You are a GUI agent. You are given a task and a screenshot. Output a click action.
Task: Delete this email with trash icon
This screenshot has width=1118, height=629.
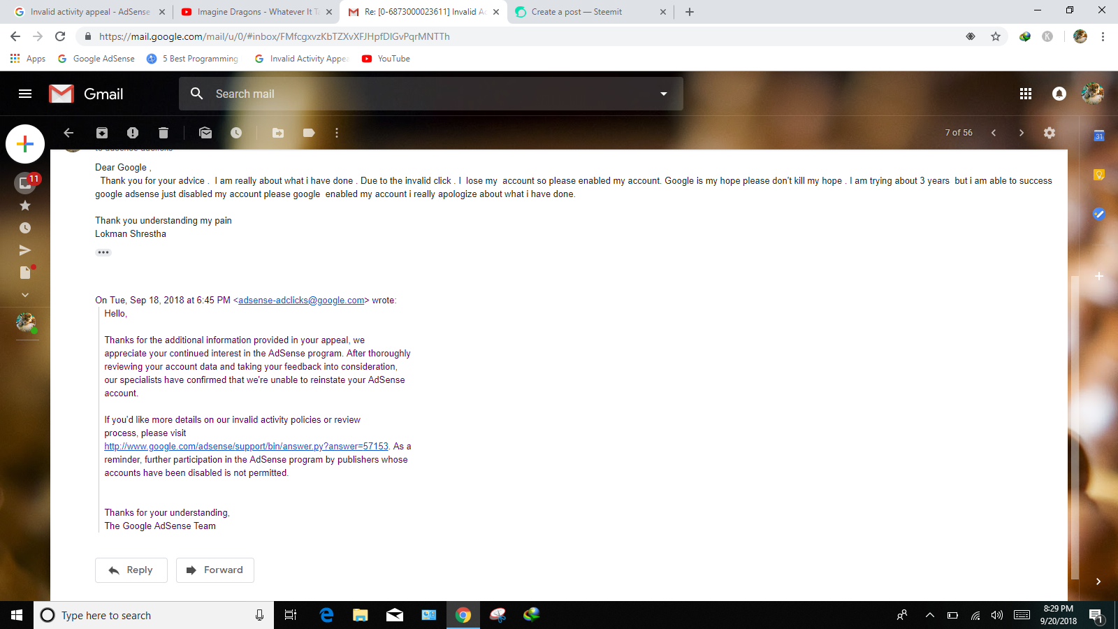164,133
